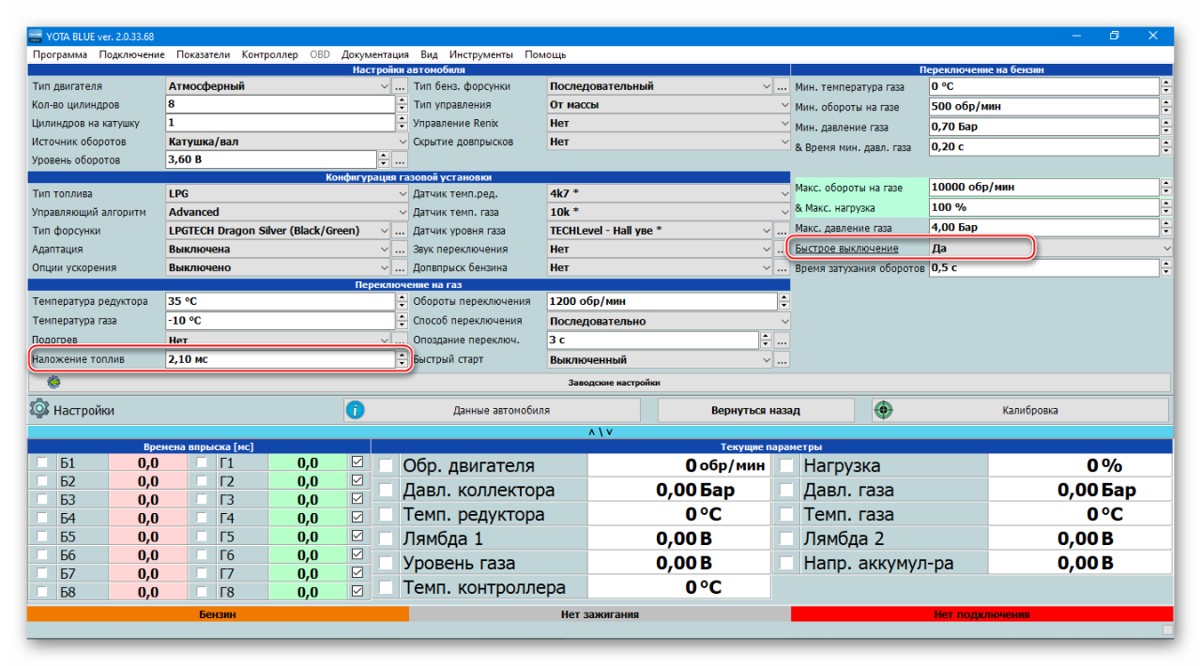Open ellipsis options beside Тип форсунки
Image resolution: width=1201 pixels, height=666 pixels.
coord(400,231)
